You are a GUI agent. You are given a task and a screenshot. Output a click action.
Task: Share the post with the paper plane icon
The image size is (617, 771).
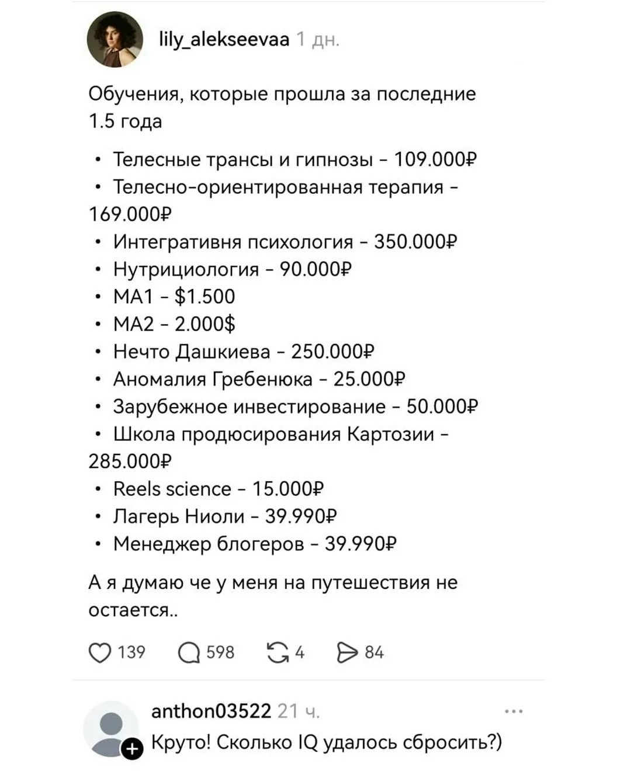[x=347, y=652]
